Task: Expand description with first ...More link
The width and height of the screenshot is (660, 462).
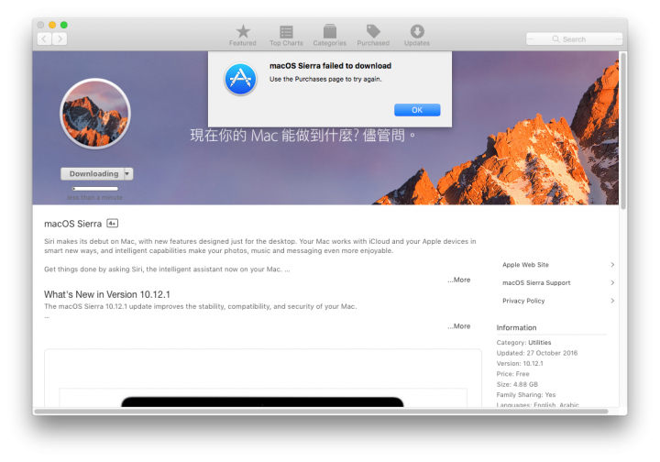Action: tap(459, 280)
